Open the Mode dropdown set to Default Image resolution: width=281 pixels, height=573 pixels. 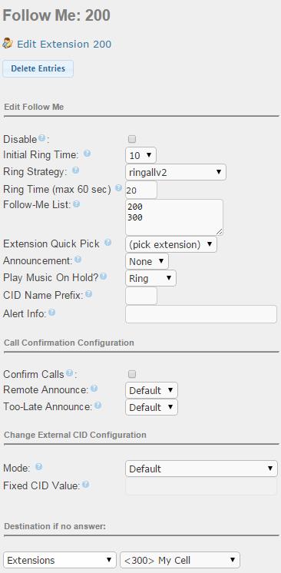tap(201, 469)
